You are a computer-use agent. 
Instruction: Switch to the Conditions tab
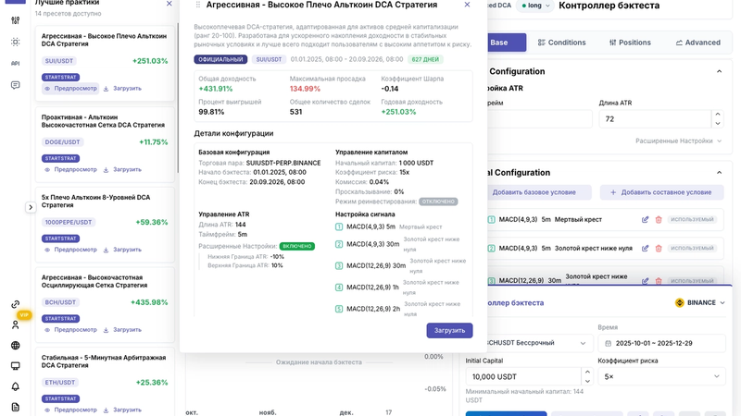(561, 43)
